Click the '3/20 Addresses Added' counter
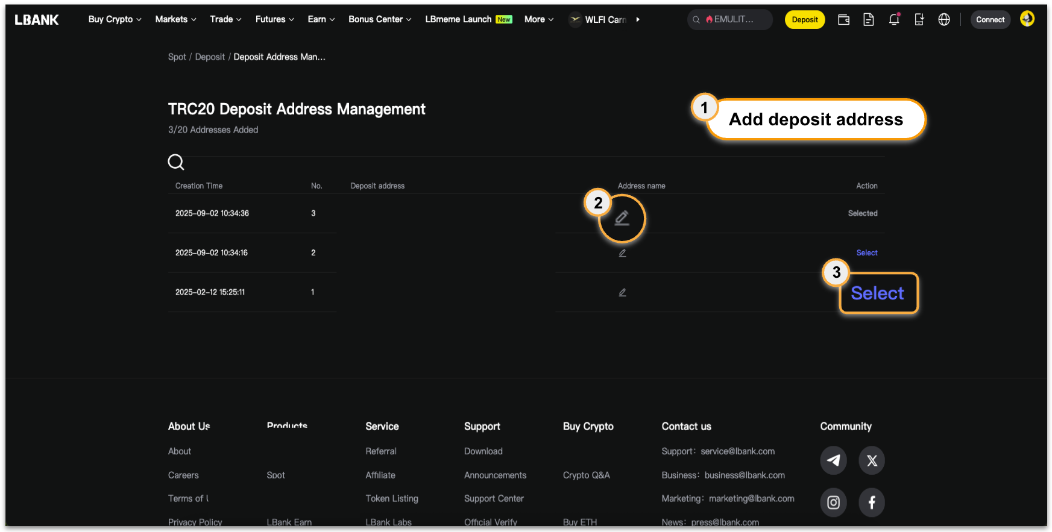 pyautogui.click(x=213, y=130)
